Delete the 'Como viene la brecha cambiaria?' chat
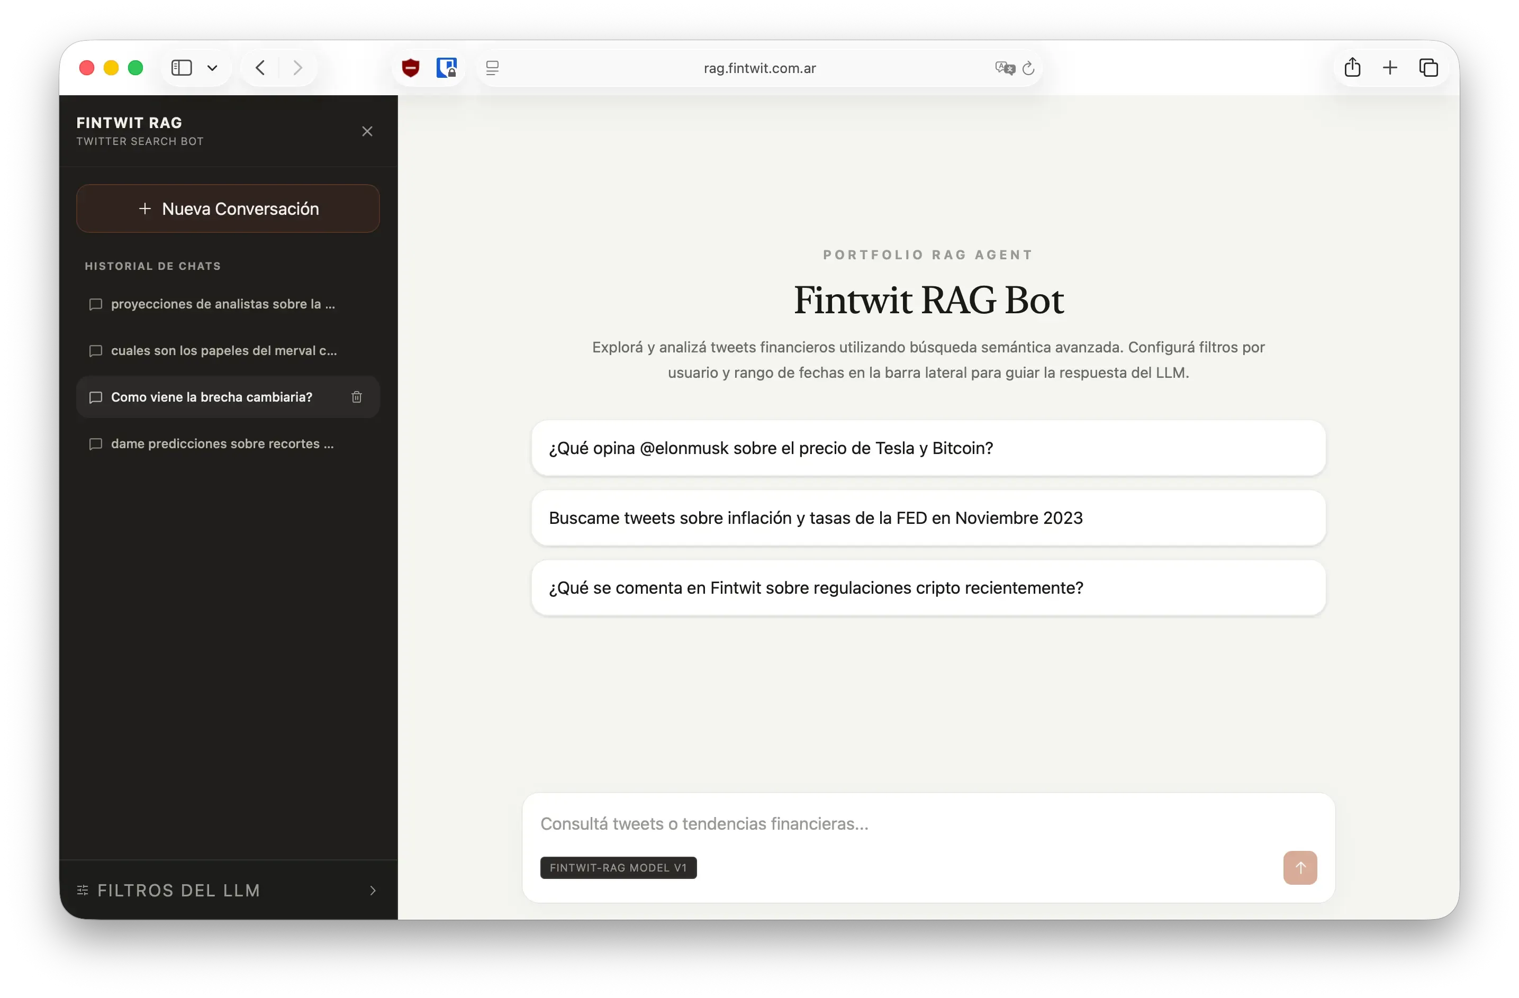This screenshot has height=998, width=1519. click(357, 397)
